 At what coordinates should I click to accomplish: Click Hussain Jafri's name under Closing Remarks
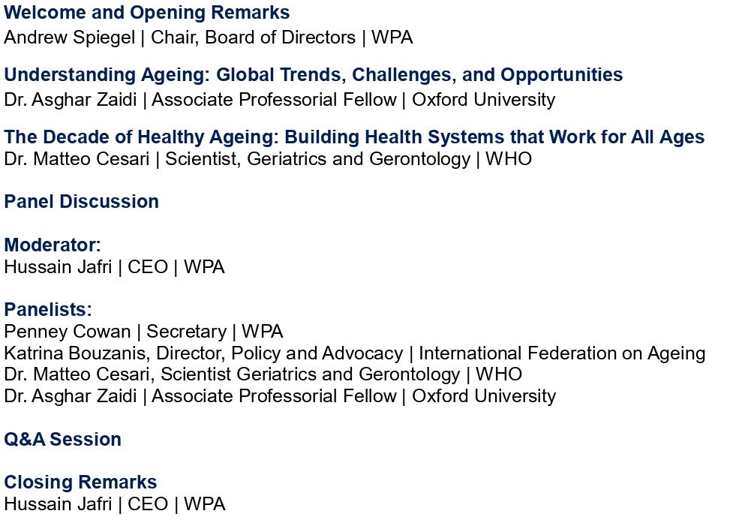click(x=58, y=503)
